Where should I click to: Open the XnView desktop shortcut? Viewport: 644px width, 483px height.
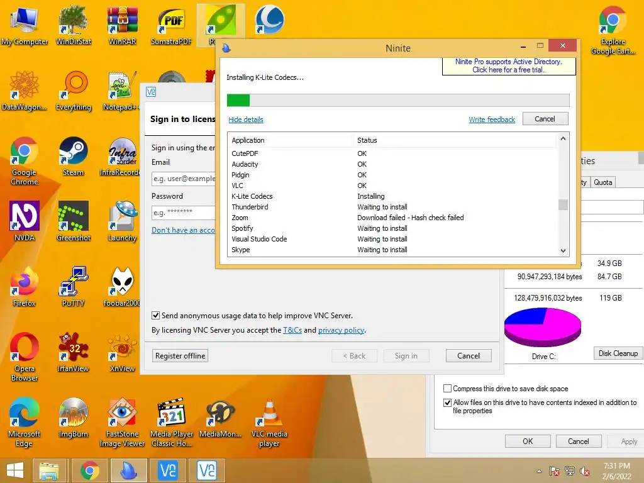tap(122, 352)
